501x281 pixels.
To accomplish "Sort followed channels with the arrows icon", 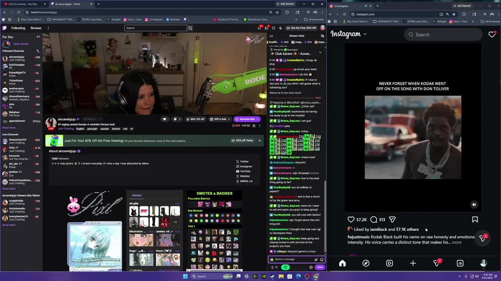I will tap(38, 51).
